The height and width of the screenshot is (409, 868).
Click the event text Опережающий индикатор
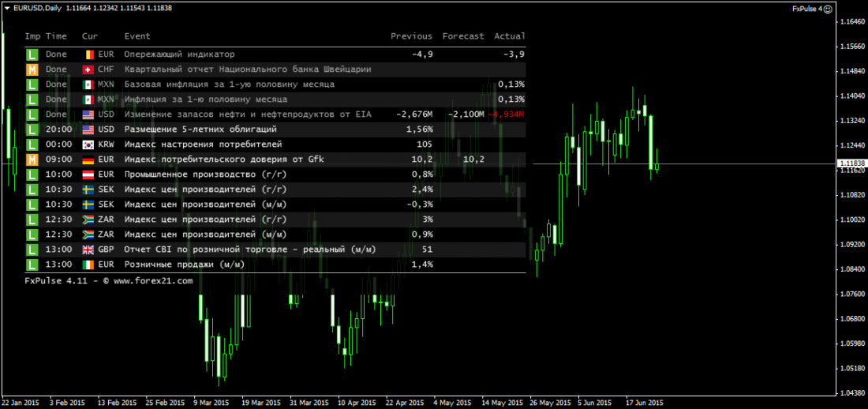point(179,54)
